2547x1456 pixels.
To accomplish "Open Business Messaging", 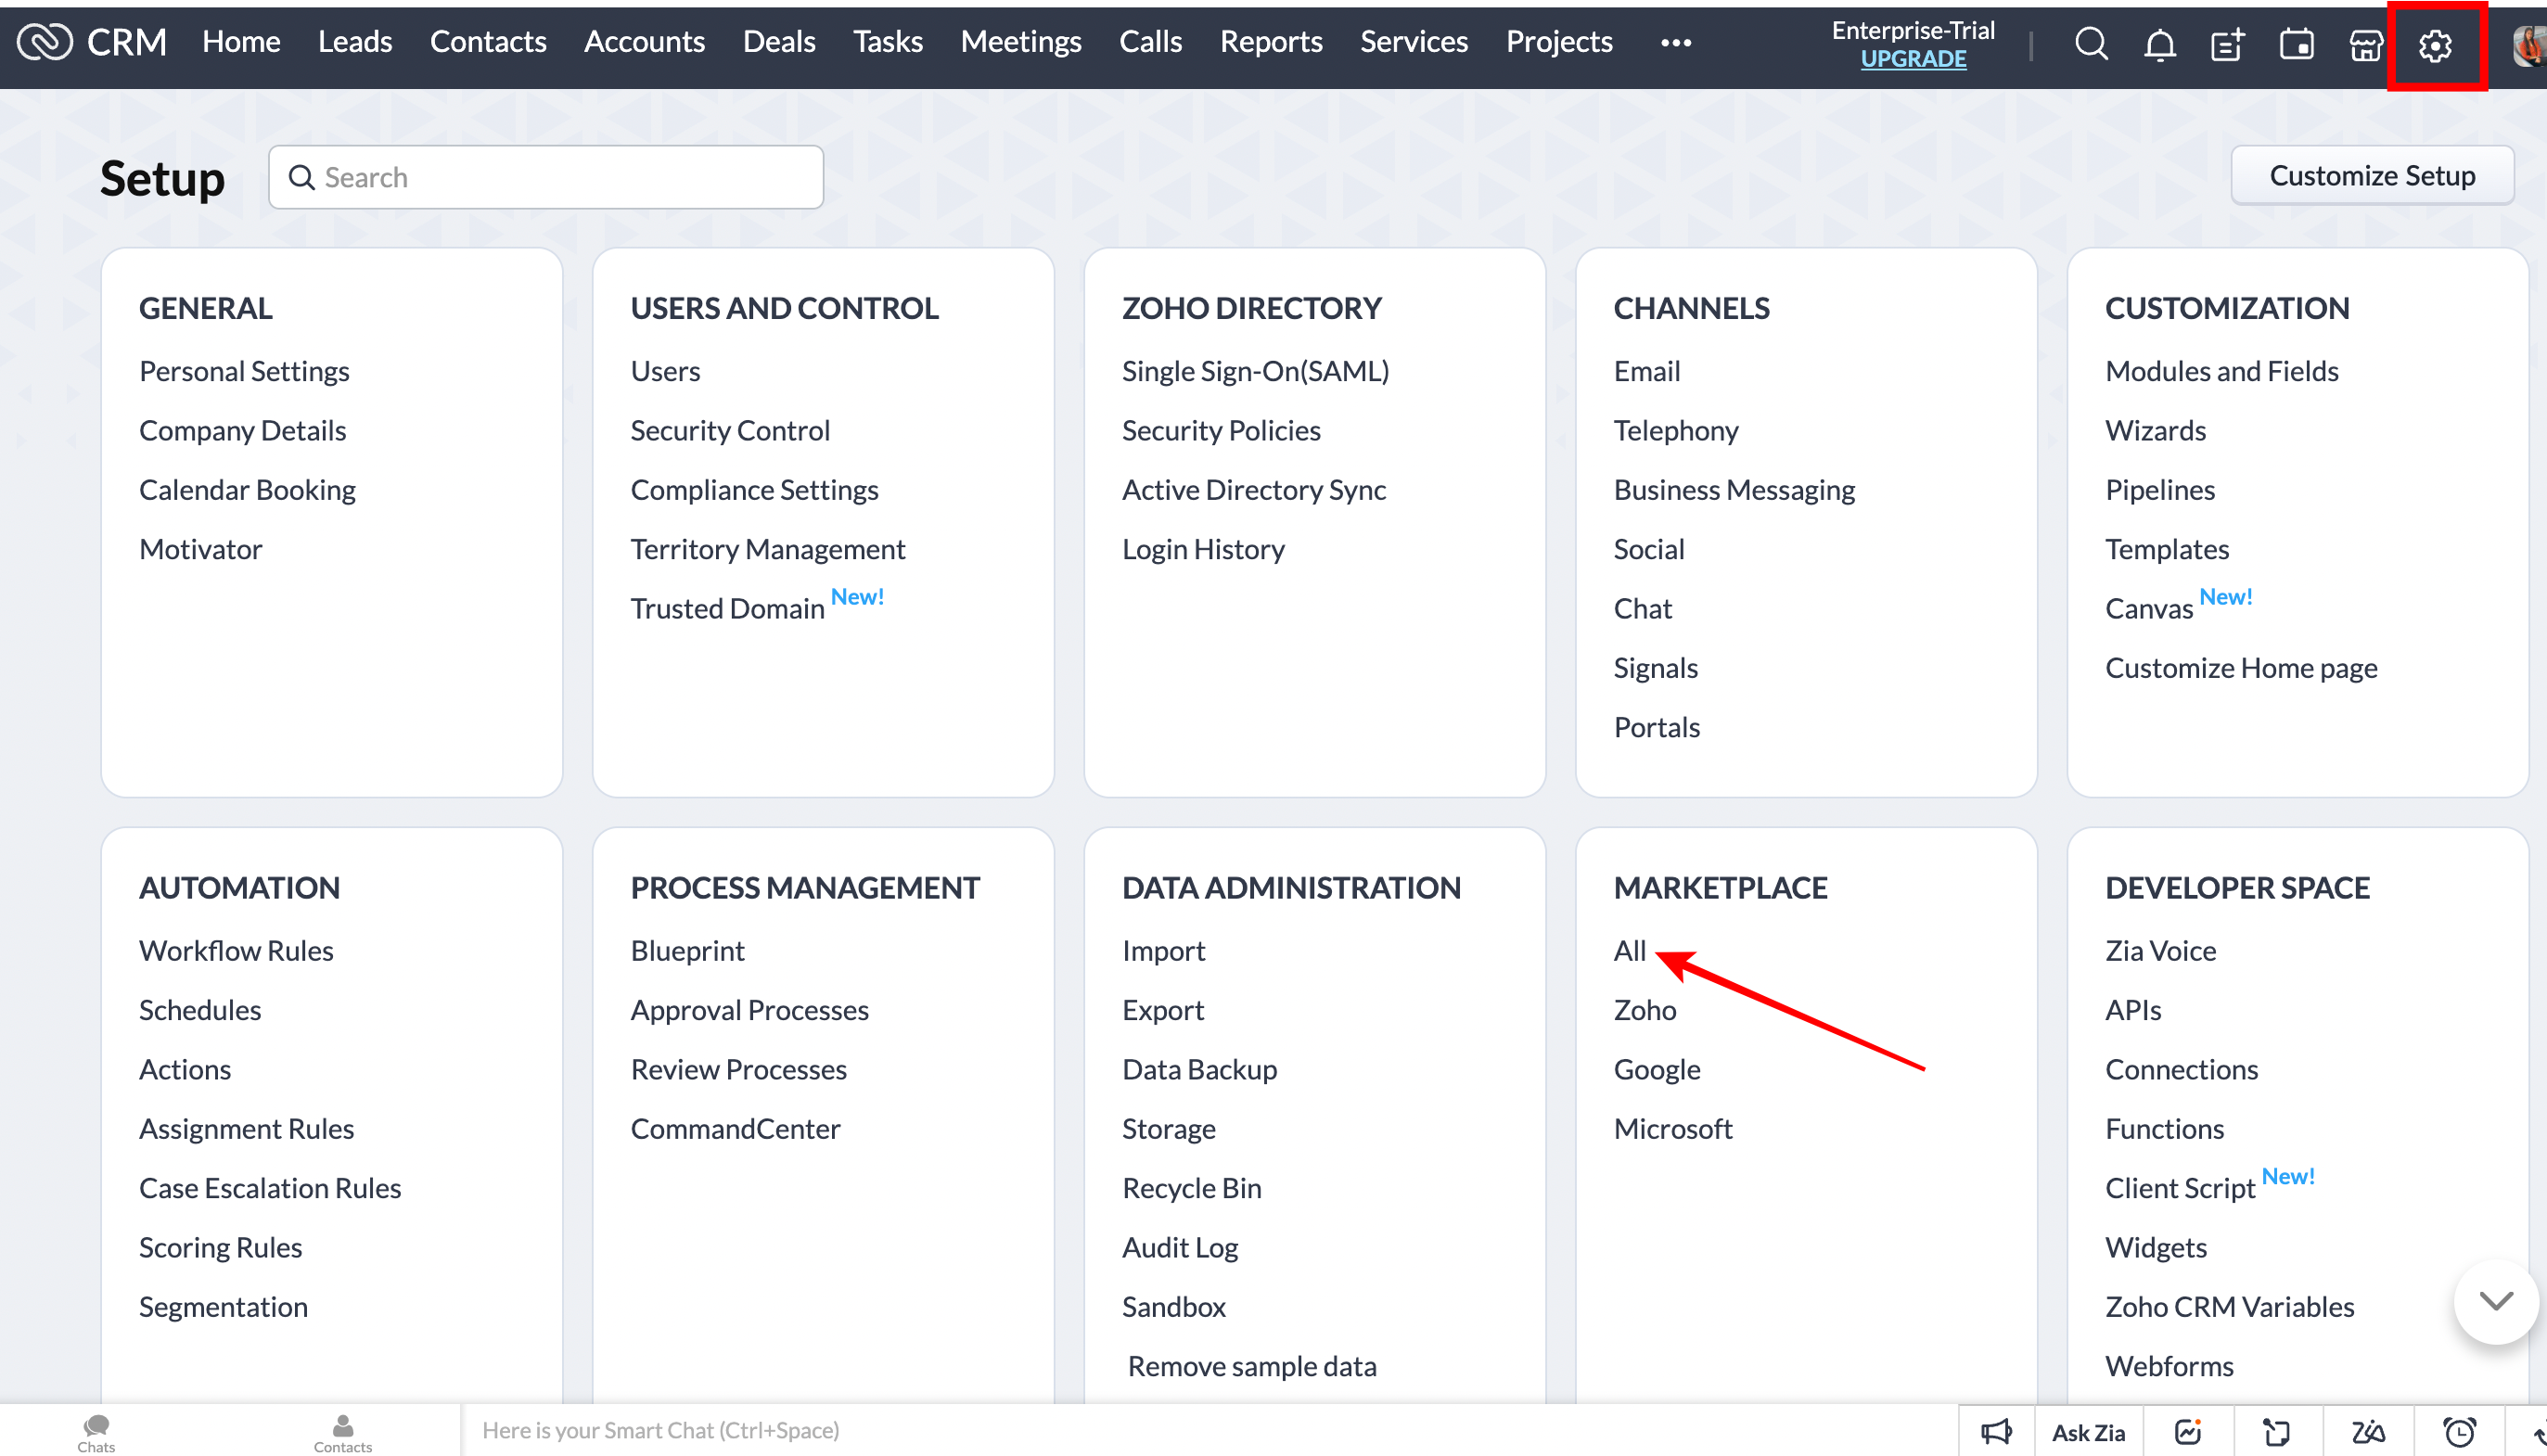I will pos(1734,490).
